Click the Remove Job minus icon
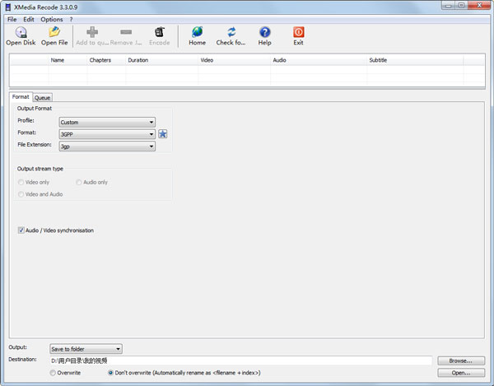Image resolution: width=494 pixels, height=386 pixels. coord(126,32)
